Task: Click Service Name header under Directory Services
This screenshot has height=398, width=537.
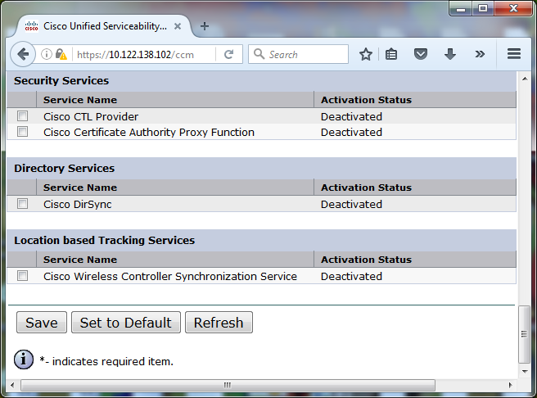Action: tap(79, 188)
